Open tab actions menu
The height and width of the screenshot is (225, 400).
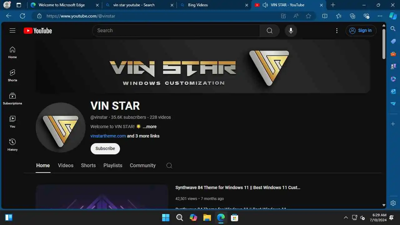point(19,5)
